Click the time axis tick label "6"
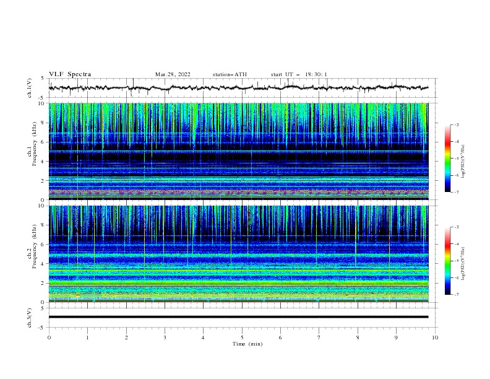 pyautogui.click(x=280, y=338)
